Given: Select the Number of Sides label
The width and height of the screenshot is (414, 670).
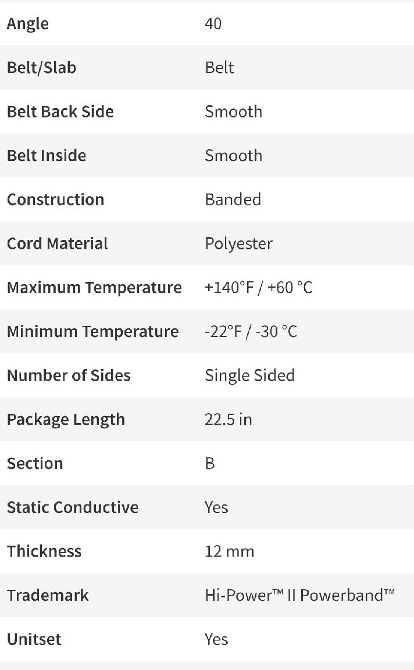Looking at the screenshot, I should pos(69,375).
